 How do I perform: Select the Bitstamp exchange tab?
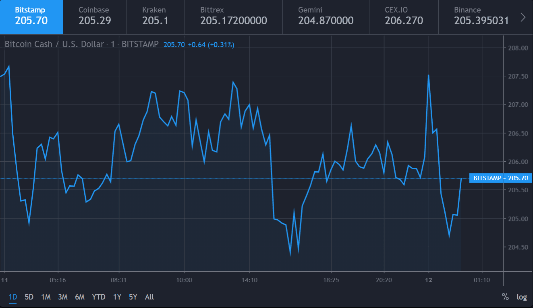pos(31,17)
